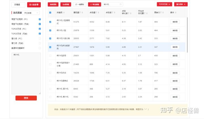Sort the table by 竞争力 arrows
The height and width of the screenshot is (119, 204).
(163, 12)
